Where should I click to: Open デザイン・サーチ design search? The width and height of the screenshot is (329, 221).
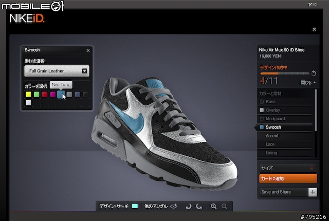tap(119, 206)
